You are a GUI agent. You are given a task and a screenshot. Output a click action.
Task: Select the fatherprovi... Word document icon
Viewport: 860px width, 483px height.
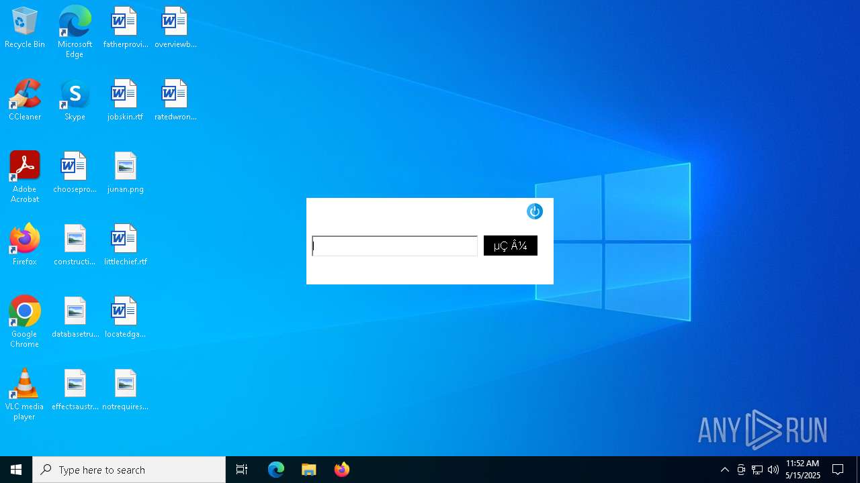tap(125, 29)
